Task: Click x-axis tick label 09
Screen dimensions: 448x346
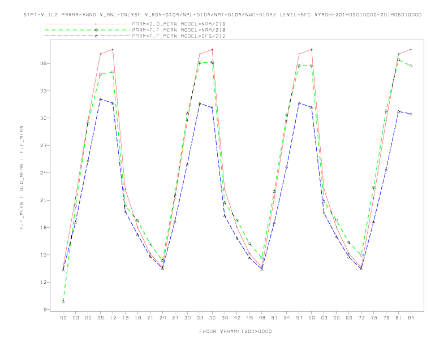Action: pos(100,318)
